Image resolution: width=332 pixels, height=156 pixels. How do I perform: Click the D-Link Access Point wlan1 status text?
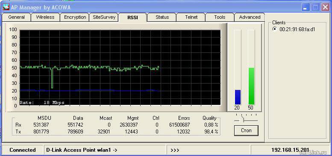click(x=82, y=150)
